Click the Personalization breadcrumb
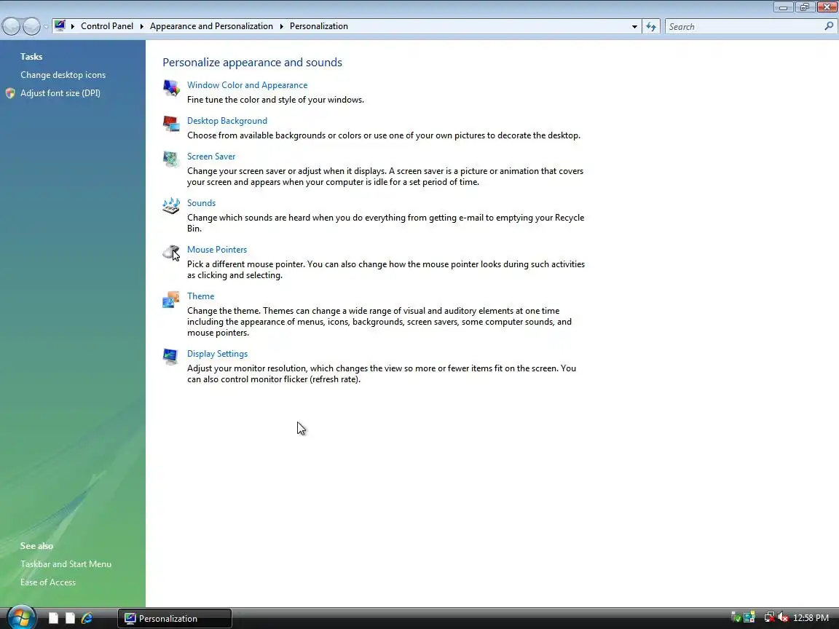This screenshot has width=839, height=629. click(319, 26)
